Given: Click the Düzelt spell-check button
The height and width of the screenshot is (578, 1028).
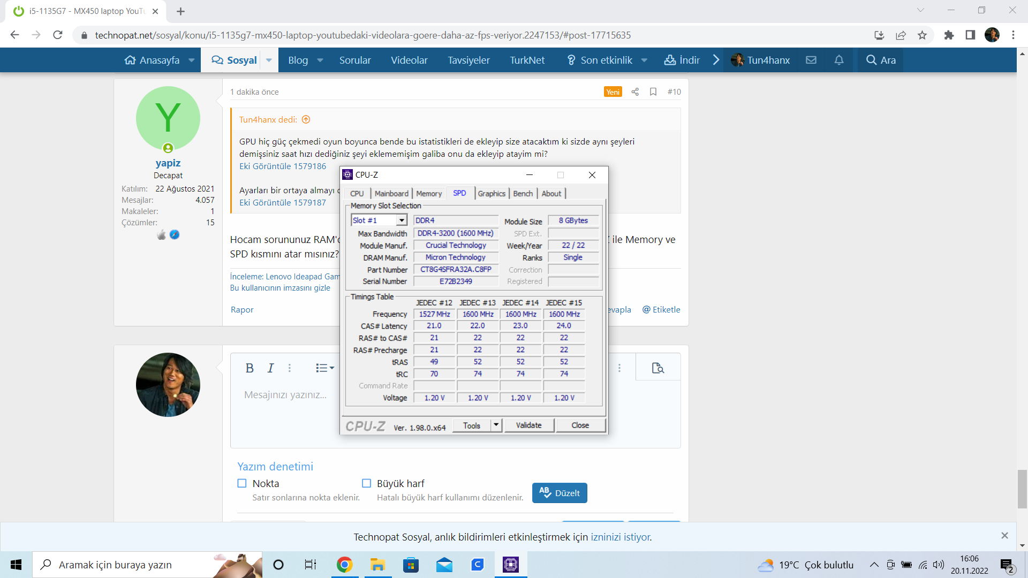Looking at the screenshot, I should coord(560,493).
